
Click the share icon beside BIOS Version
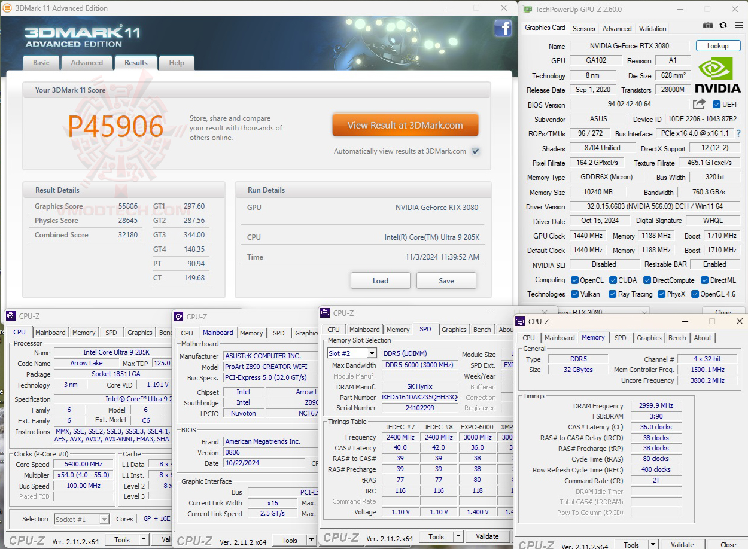coord(699,104)
